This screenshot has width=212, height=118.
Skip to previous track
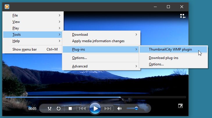pos(82,108)
